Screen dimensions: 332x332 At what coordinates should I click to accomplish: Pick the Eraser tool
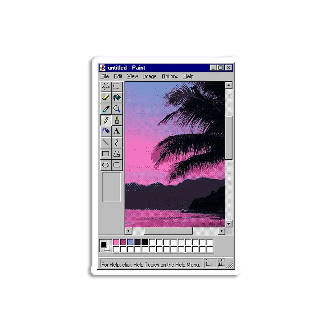coord(106,98)
